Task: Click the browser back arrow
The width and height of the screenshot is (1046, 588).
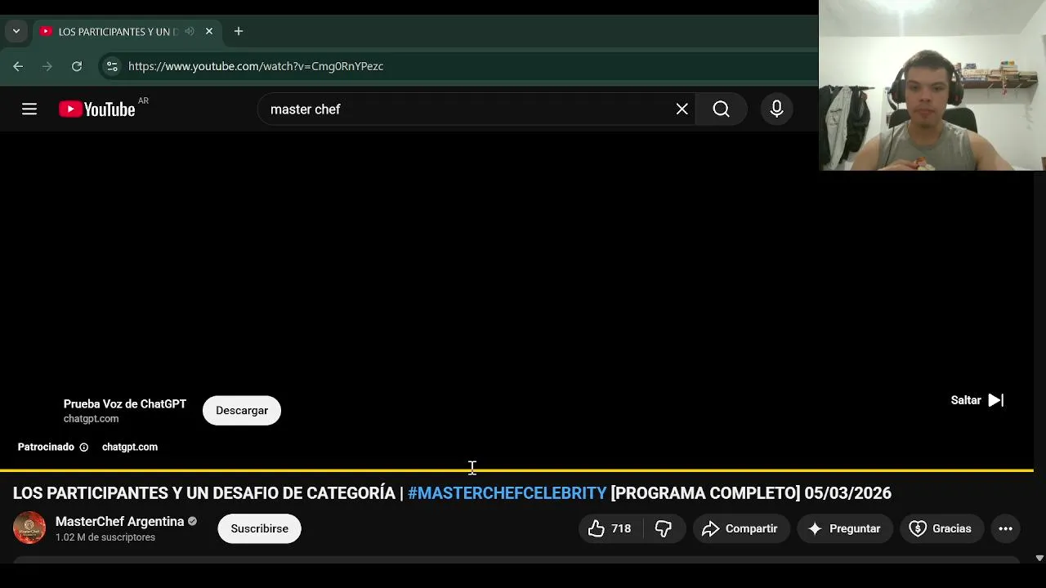Action: click(18, 66)
